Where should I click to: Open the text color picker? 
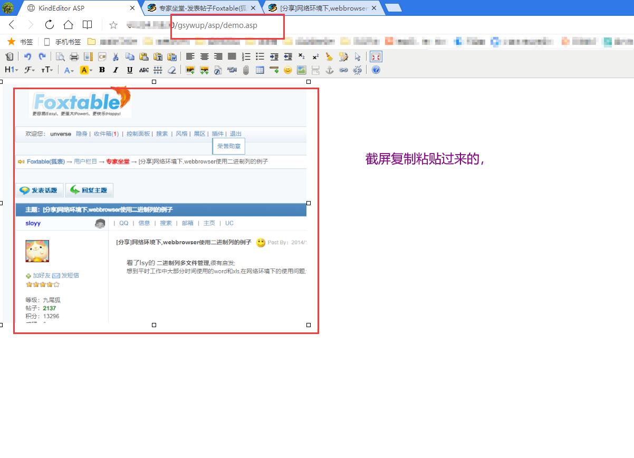coord(69,70)
